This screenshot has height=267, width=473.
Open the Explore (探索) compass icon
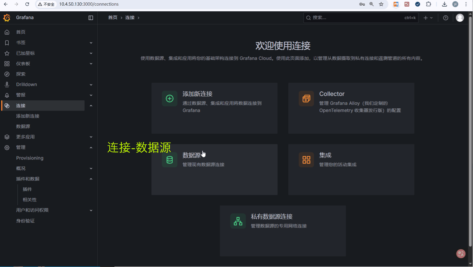click(x=7, y=74)
